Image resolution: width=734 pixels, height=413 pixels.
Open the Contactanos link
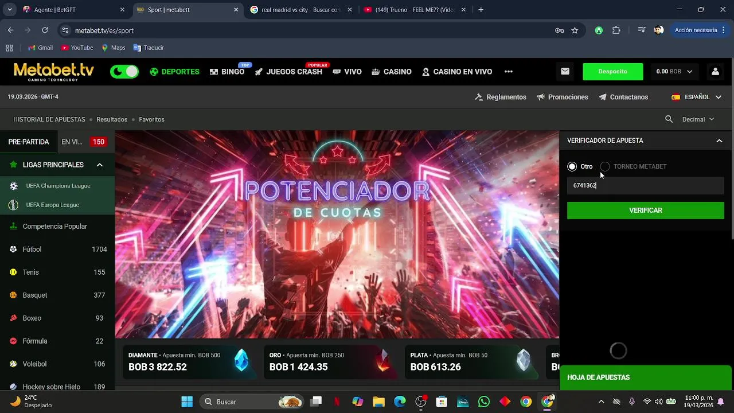pos(623,97)
